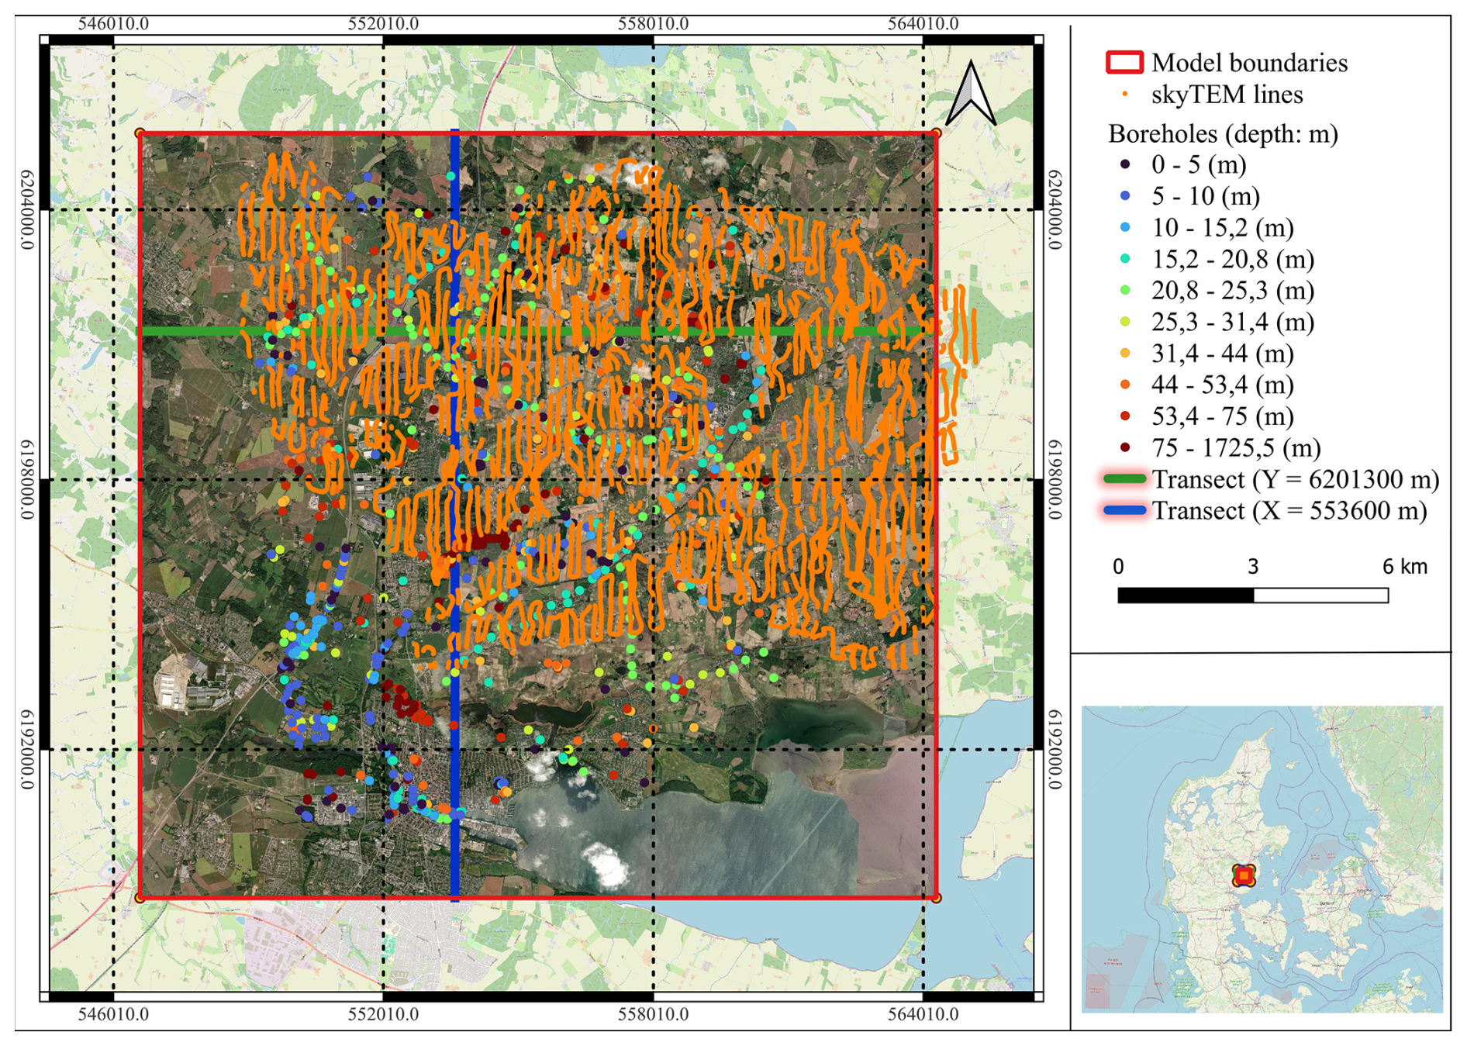Click the green Transect Y legend line swatch
The image size is (1467, 1046).
[1124, 479]
